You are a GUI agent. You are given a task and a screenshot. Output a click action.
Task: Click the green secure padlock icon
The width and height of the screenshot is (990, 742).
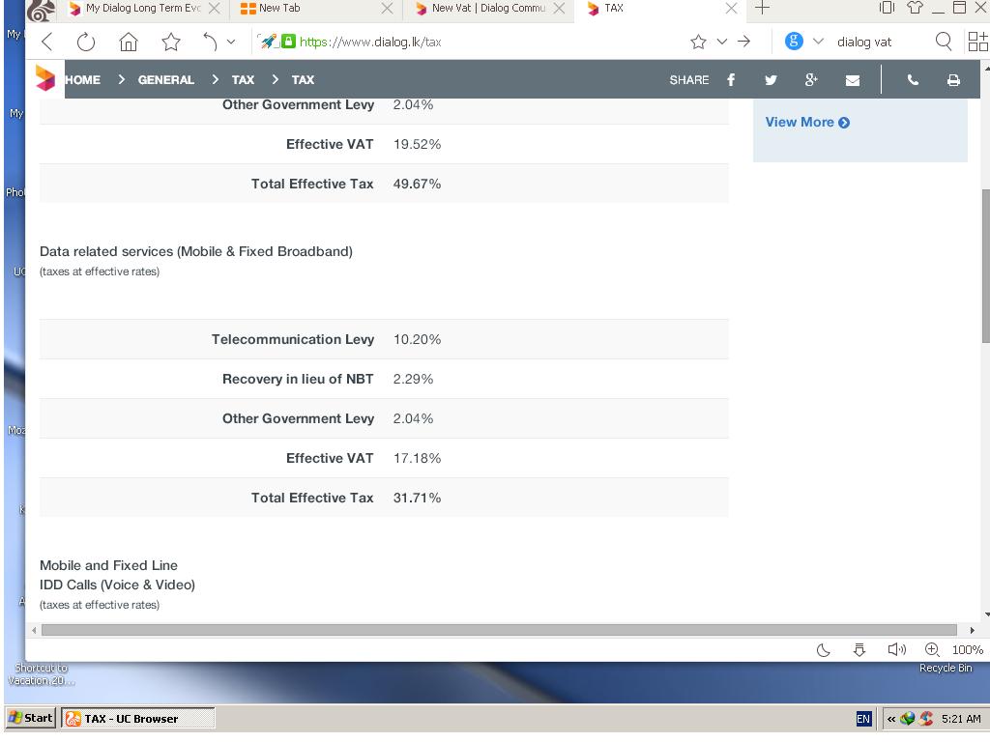tap(288, 42)
